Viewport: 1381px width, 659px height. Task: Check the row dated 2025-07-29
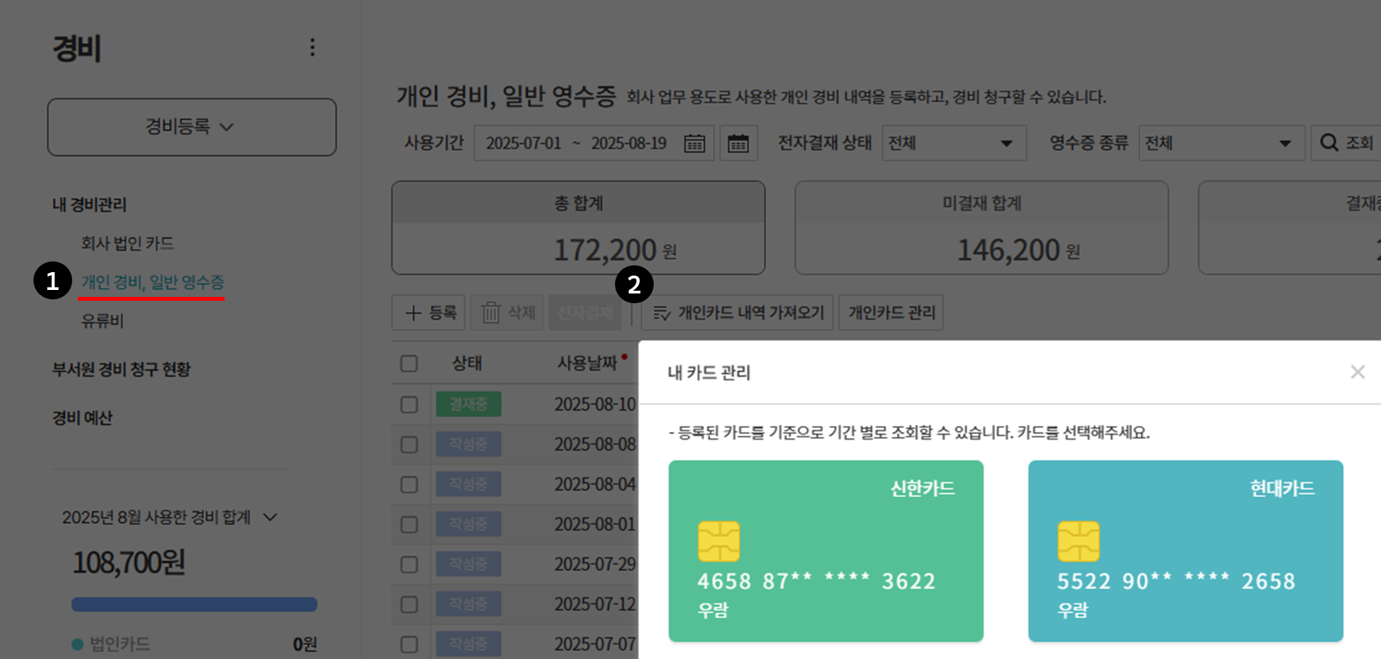pos(409,564)
